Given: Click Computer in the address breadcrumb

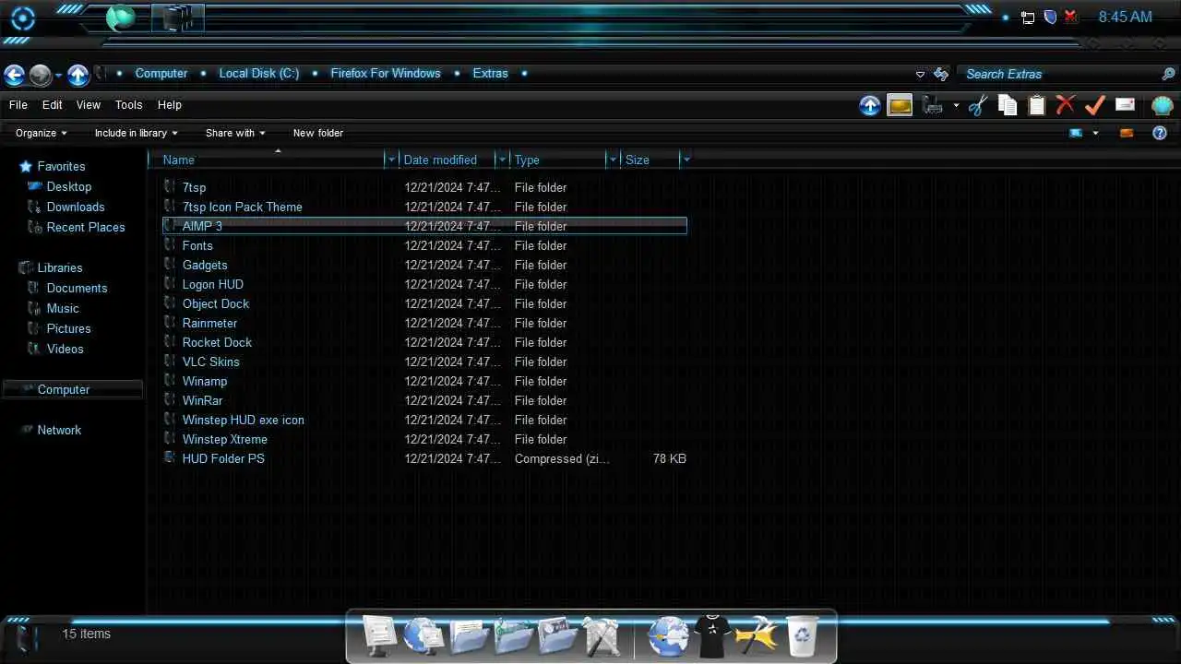Looking at the screenshot, I should click(x=161, y=74).
